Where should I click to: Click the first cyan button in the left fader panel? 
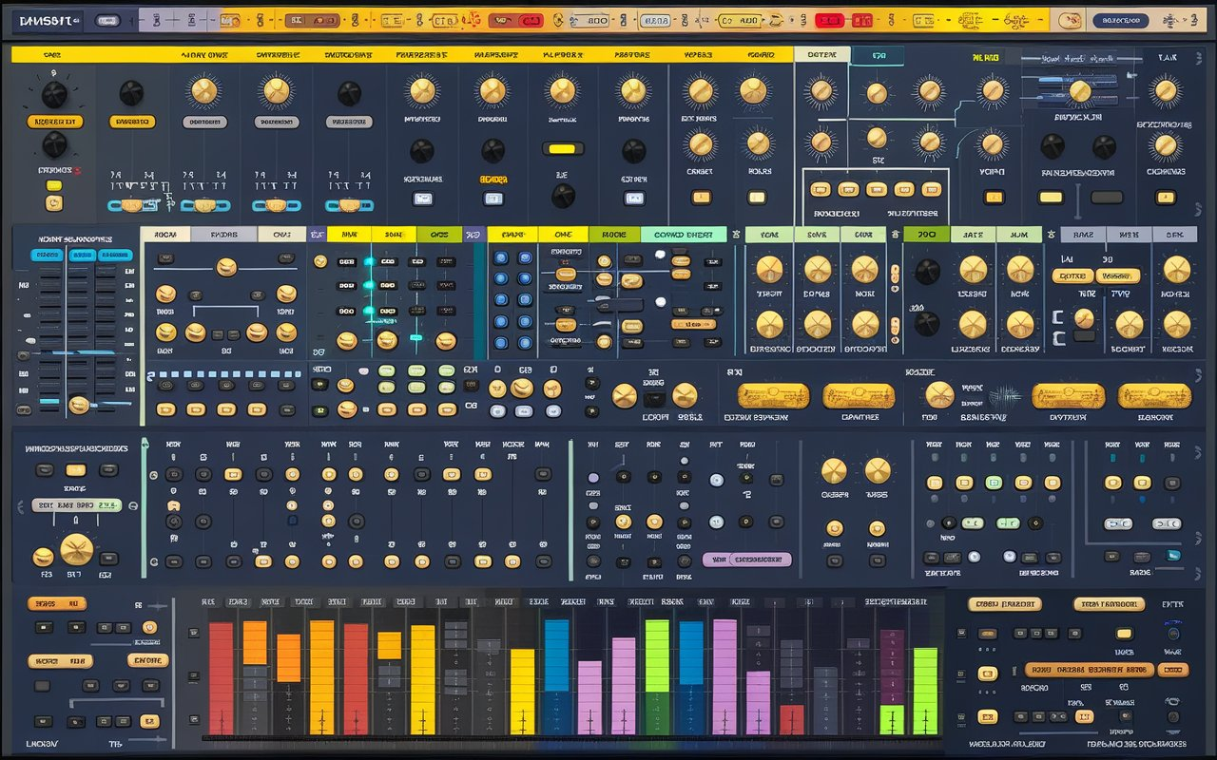coord(48,255)
